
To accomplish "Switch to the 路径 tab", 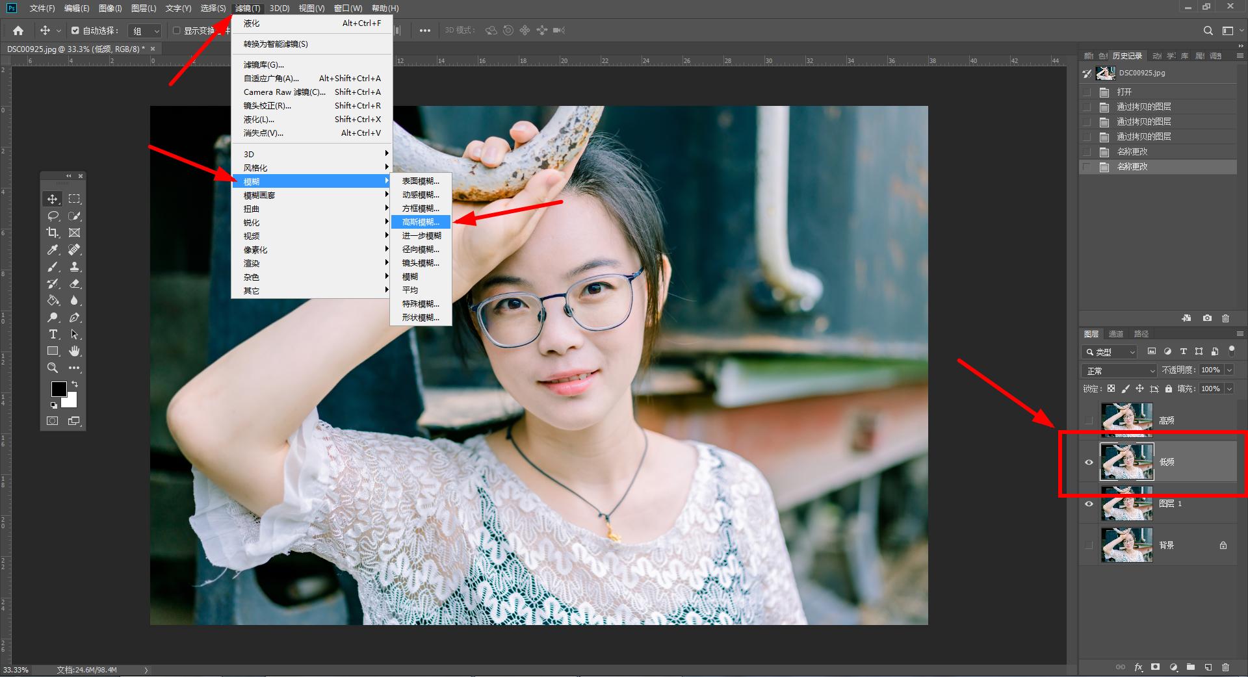I will coord(1141,334).
